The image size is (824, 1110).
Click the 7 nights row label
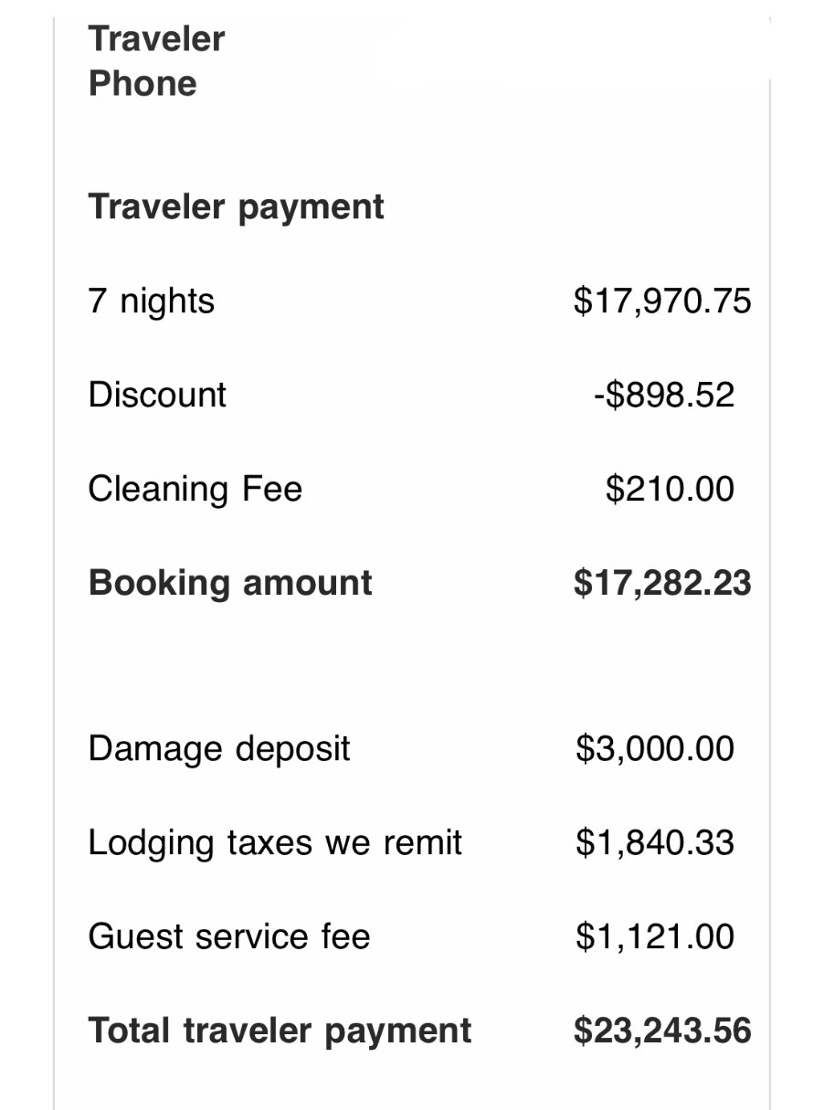[152, 301]
